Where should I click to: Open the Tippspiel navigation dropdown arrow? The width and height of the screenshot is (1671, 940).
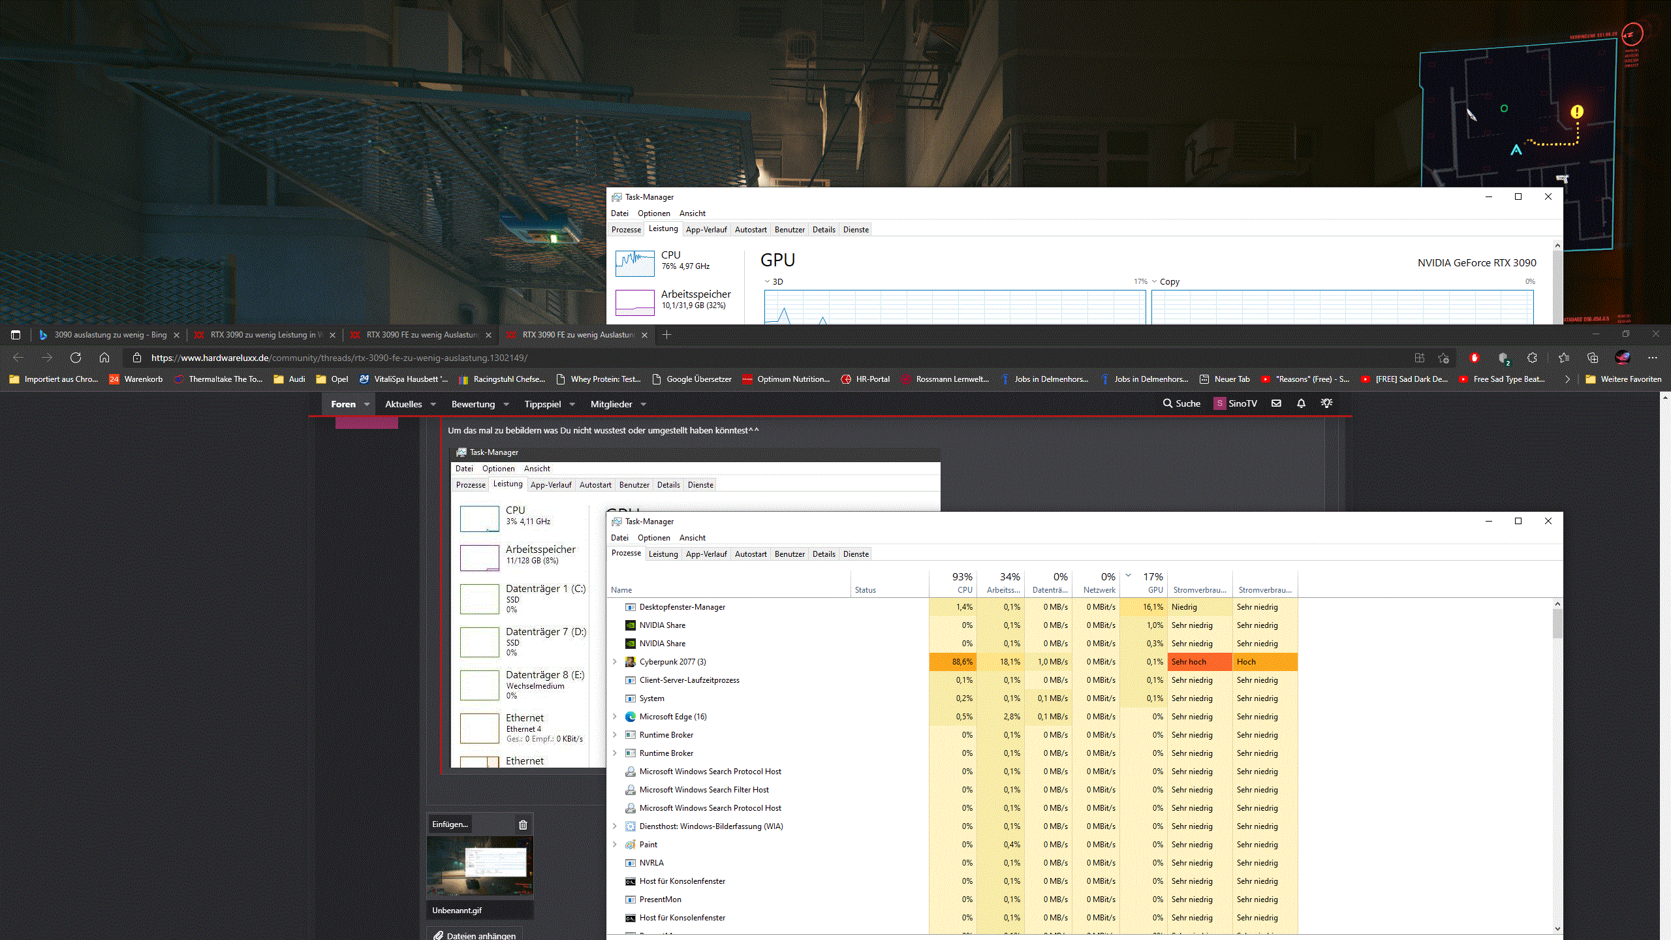[572, 404]
